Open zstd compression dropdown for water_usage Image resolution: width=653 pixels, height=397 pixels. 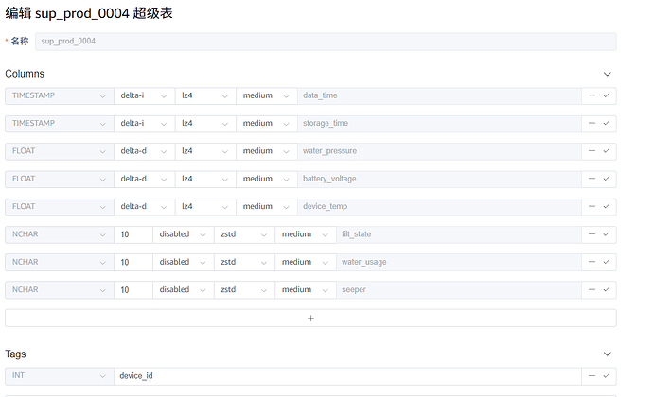[244, 262]
